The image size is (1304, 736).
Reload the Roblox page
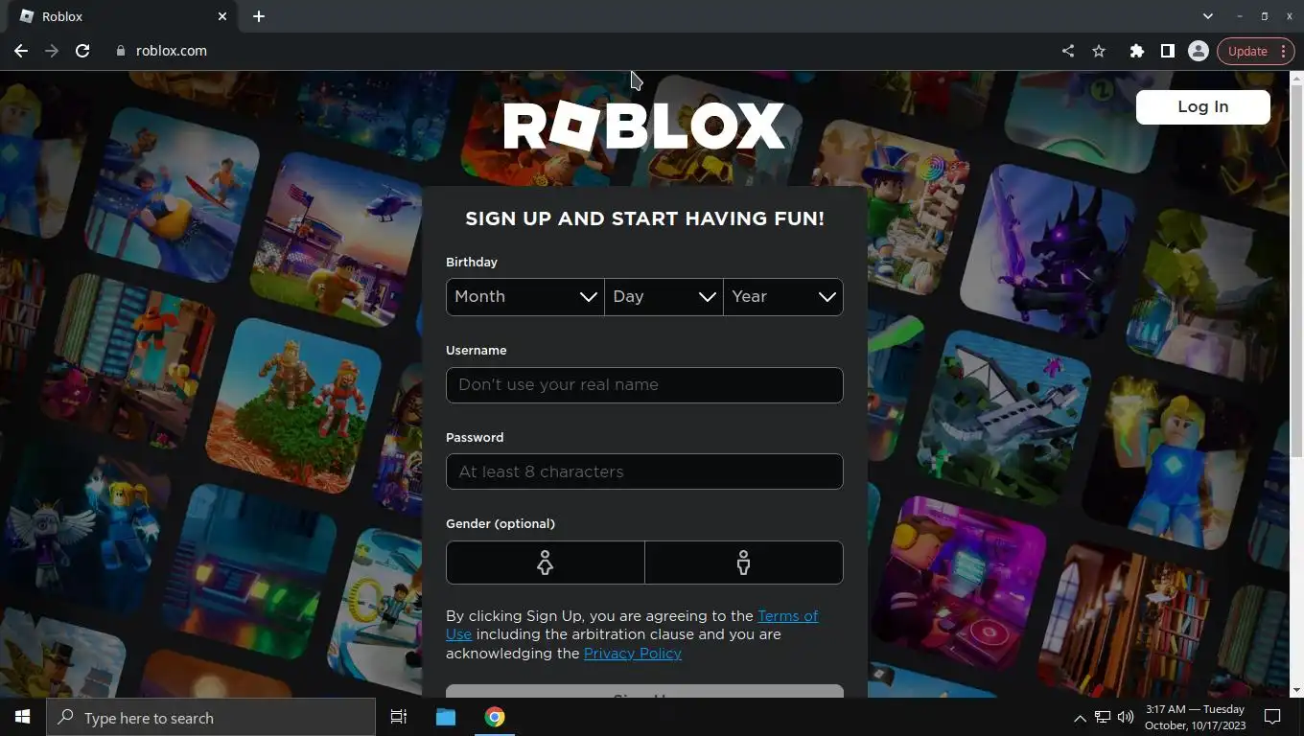(x=82, y=51)
